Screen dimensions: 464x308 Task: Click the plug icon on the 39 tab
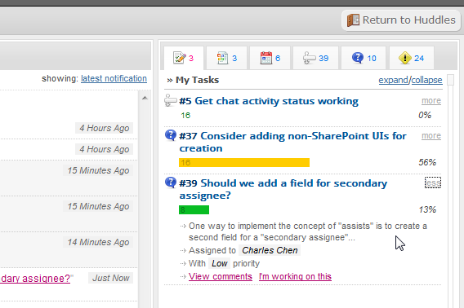coord(310,58)
